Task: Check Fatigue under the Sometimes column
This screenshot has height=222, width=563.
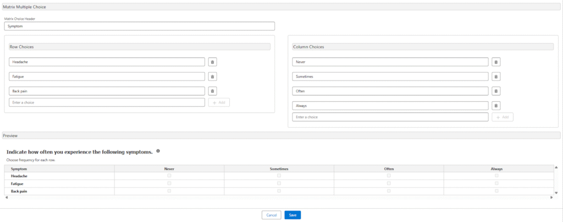Action: [x=279, y=184]
